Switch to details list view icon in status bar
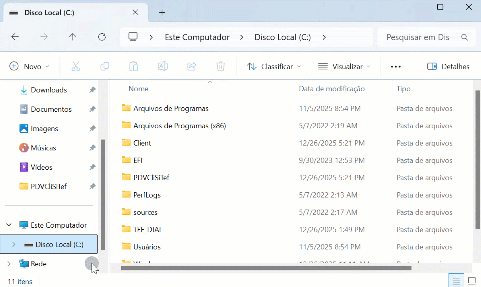The height and width of the screenshot is (287, 481). coord(456,280)
